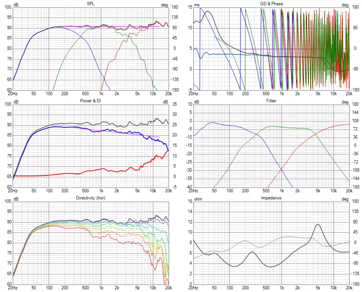
Task: Click the Directivity (hor) chart title
Action: click(90, 198)
